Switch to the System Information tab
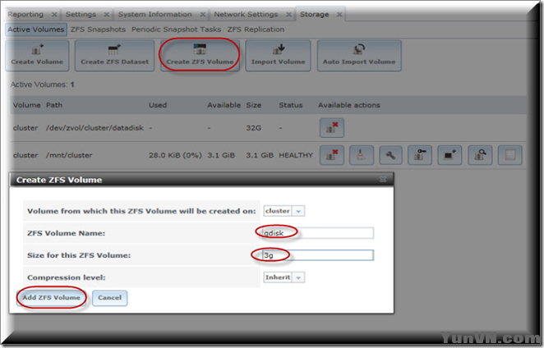The height and width of the screenshot is (348, 544). (x=154, y=14)
